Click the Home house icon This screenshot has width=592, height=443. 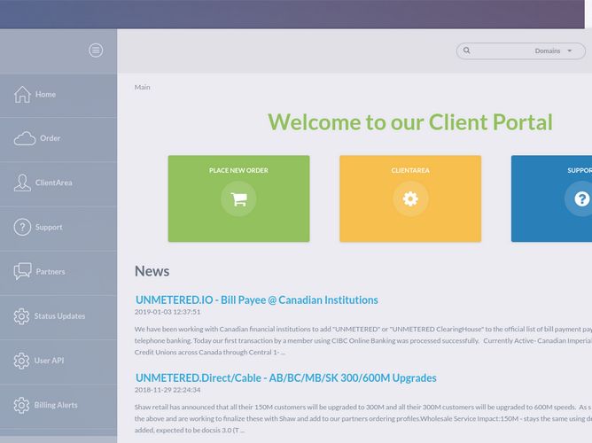click(22, 94)
